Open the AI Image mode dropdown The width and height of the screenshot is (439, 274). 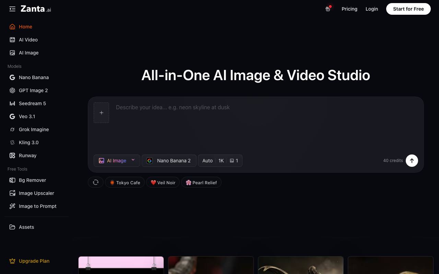pos(117,161)
